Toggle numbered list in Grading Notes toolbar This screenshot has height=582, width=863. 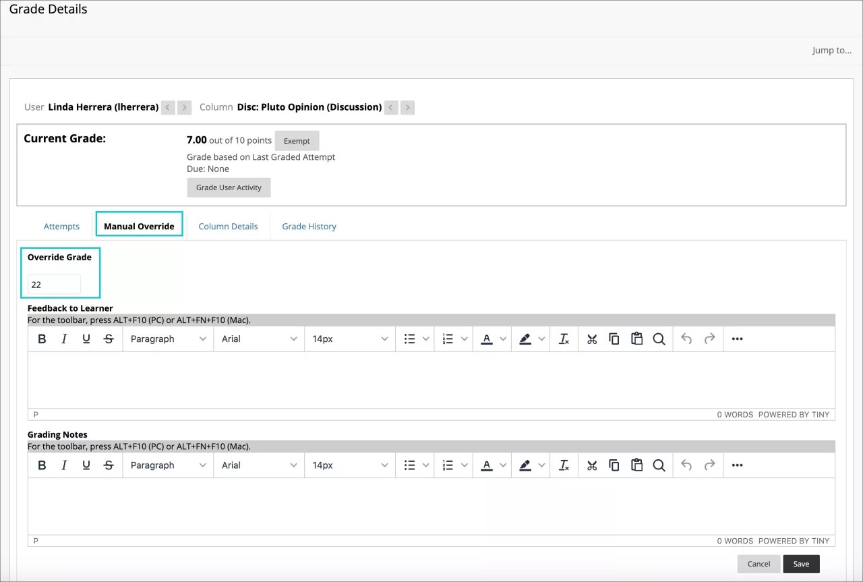(x=448, y=465)
